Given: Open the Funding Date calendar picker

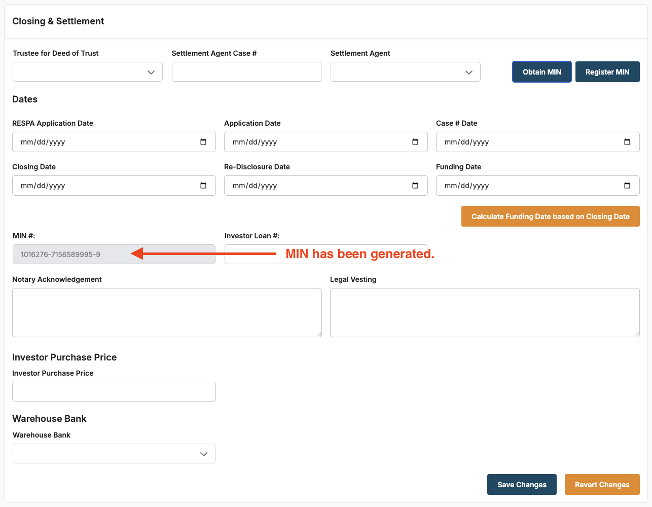Looking at the screenshot, I should pyautogui.click(x=627, y=186).
